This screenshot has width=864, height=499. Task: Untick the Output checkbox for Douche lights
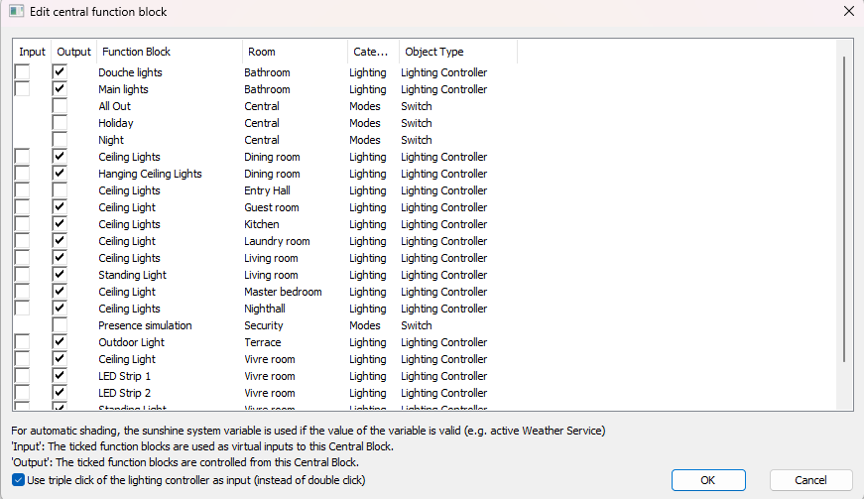60,72
